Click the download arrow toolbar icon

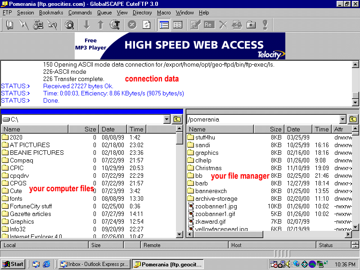[x=87, y=25]
